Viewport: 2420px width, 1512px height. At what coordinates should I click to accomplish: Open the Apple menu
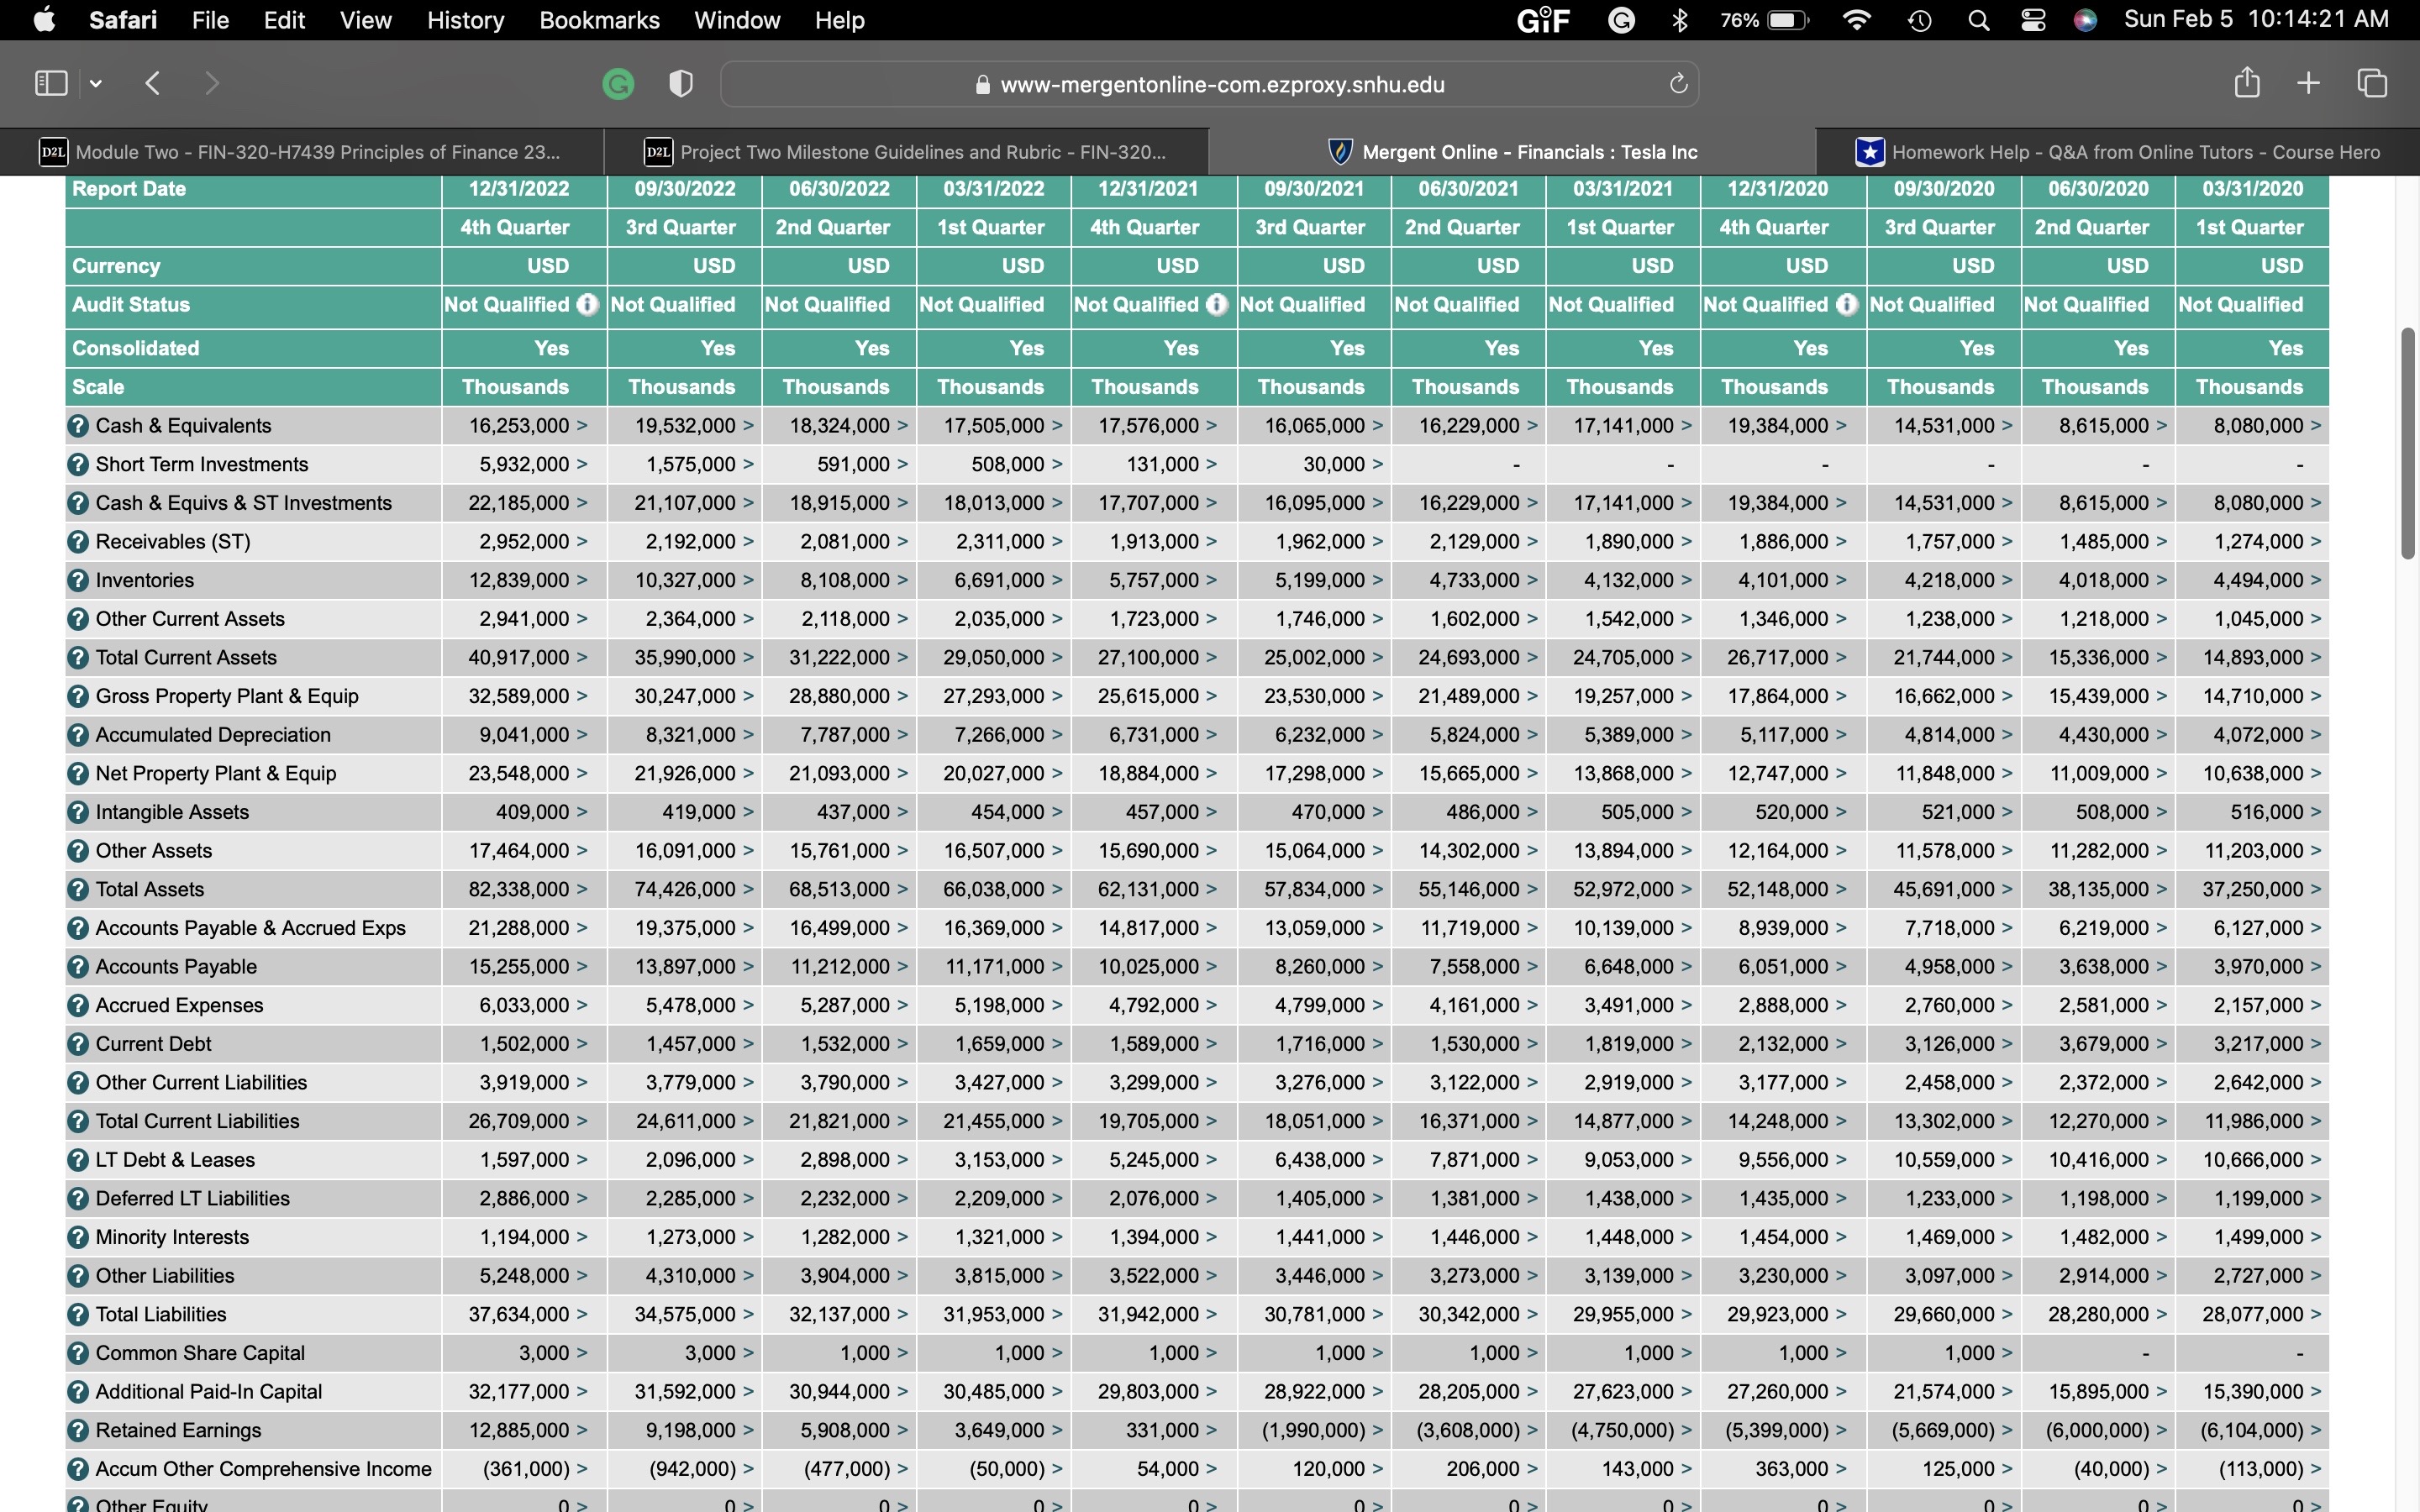click(44, 20)
